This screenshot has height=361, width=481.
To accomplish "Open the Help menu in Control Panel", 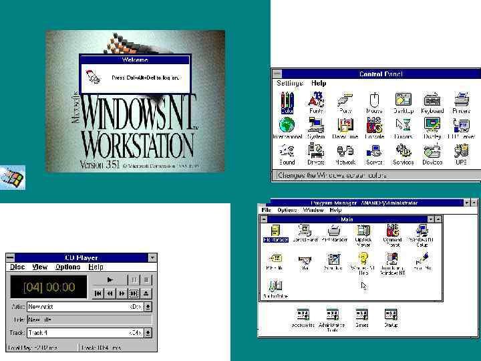I will pyautogui.click(x=319, y=83).
